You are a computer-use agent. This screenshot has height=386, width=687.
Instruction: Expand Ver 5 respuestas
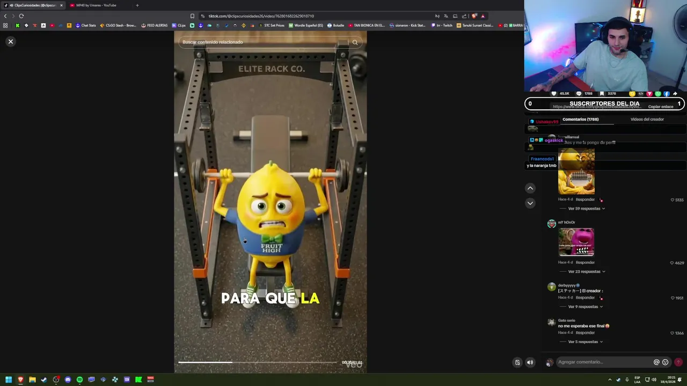click(x=585, y=342)
